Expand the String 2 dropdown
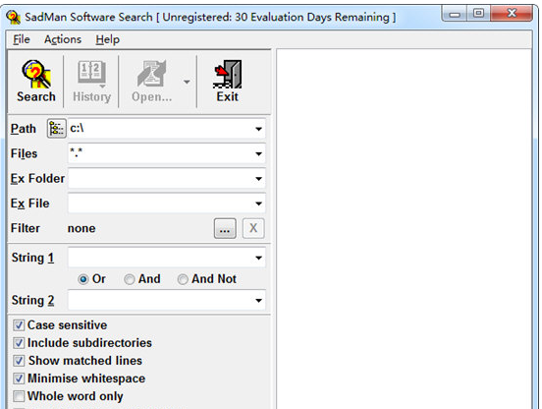The height and width of the screenshot is (409, 542). pos(258,300)
